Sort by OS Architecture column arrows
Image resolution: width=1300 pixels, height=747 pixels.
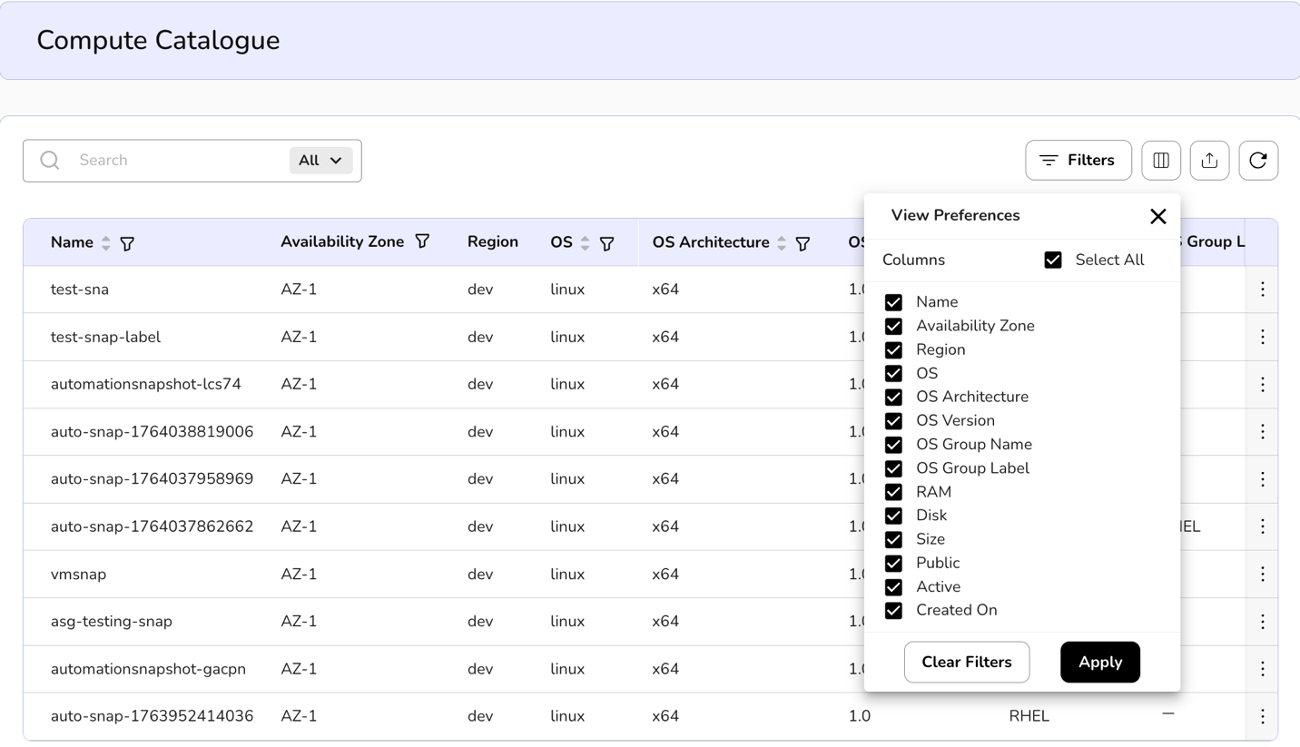[781, 243]
